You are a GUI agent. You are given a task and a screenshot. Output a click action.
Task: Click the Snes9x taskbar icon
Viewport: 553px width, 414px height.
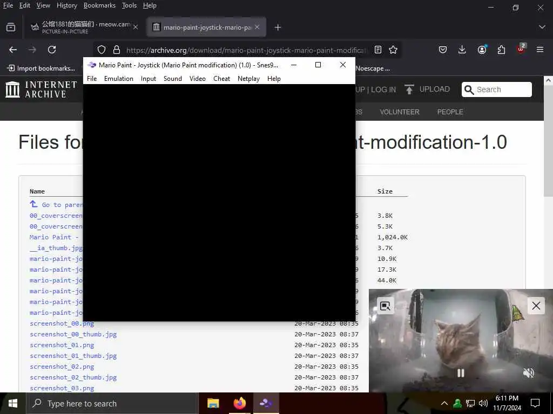click(266, 403)
